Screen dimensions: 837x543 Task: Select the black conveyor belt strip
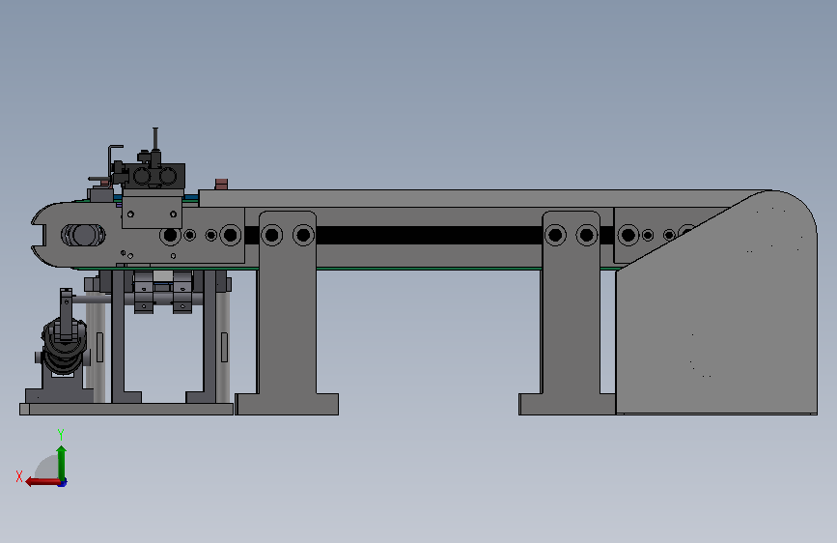[x=430, y=235]
